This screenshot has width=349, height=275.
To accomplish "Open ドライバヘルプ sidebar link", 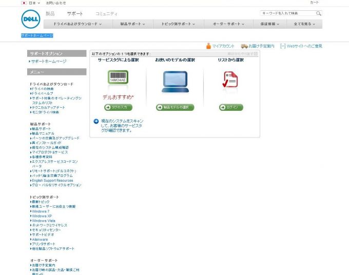I will (x=42, y=93).
